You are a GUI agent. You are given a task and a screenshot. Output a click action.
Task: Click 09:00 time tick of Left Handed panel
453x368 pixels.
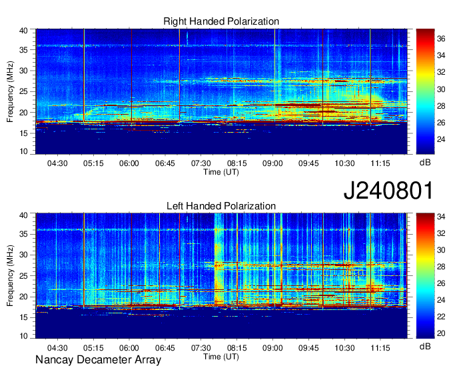coord(272,348)
